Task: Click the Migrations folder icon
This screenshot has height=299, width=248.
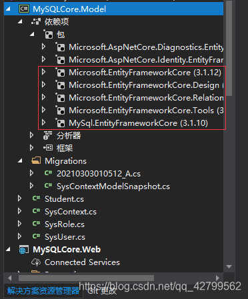Action: coord(36,160)
